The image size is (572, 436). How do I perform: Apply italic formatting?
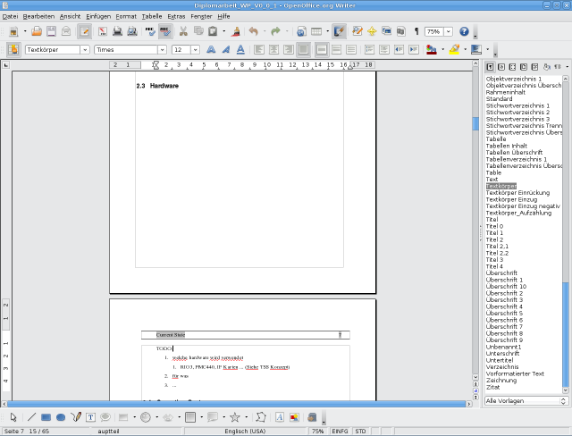point(226,49)
